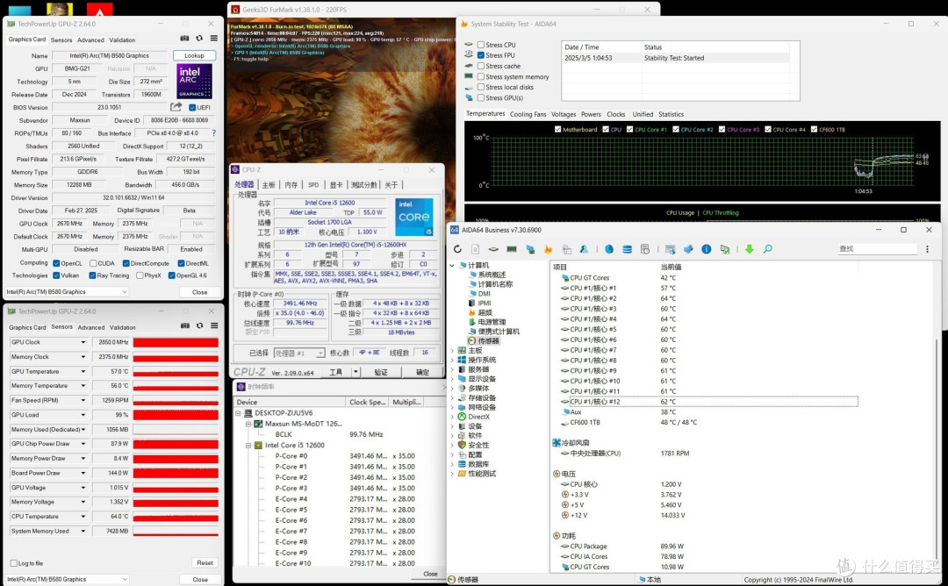This screenshot has height=586, width=948.
Task: Open the 处理器 #1 selection dropdown in CPU-Z
Action: click(300, 353)
